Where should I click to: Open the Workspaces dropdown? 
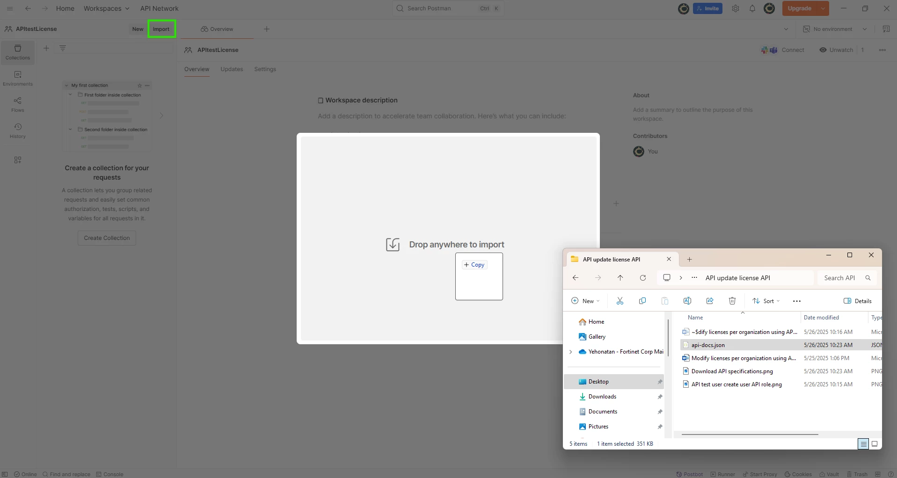[107, 8]
